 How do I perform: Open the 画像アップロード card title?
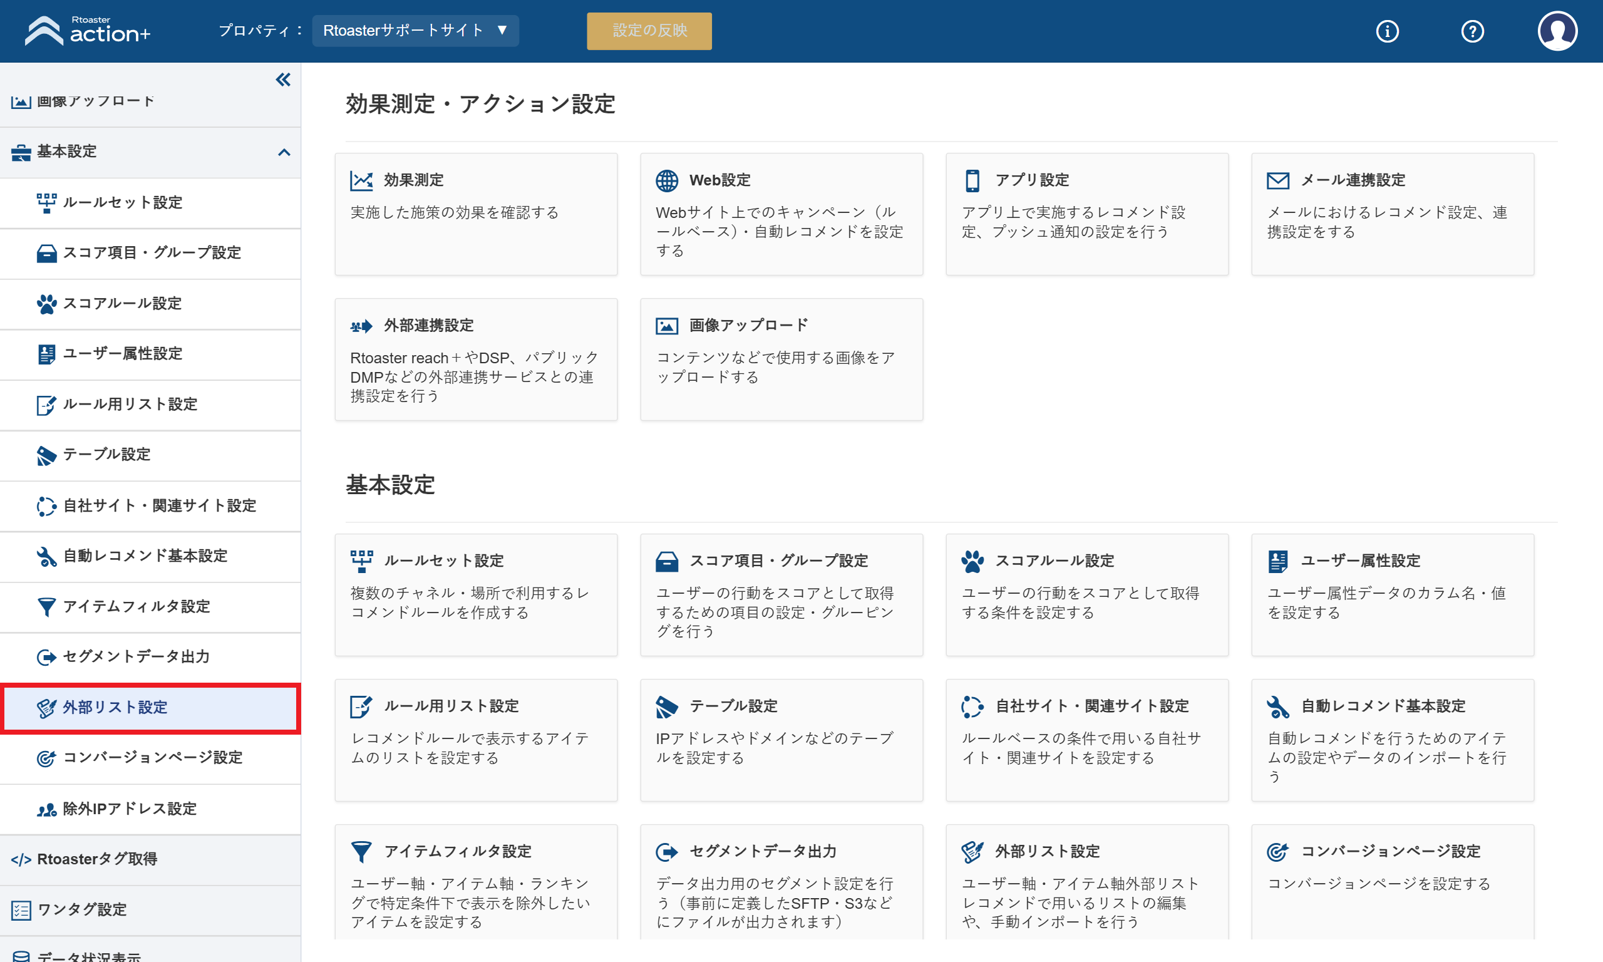pos(749,326)
